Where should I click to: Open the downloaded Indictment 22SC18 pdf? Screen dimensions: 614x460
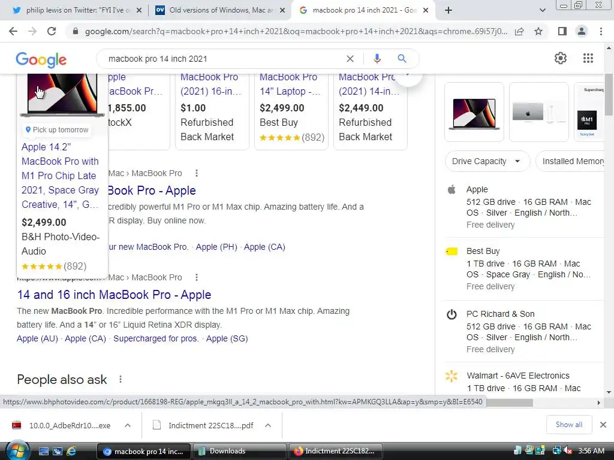pos(203,425)
